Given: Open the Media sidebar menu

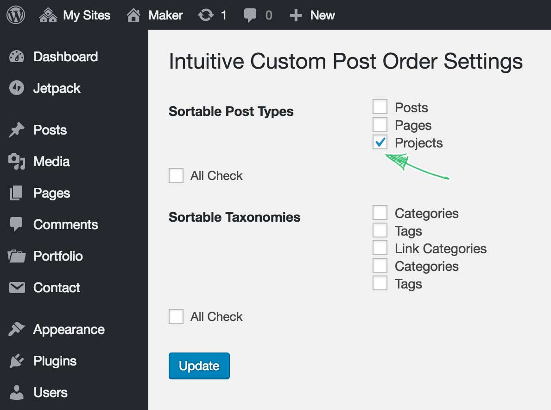Looking at the screenshot, I should point(51,161).
